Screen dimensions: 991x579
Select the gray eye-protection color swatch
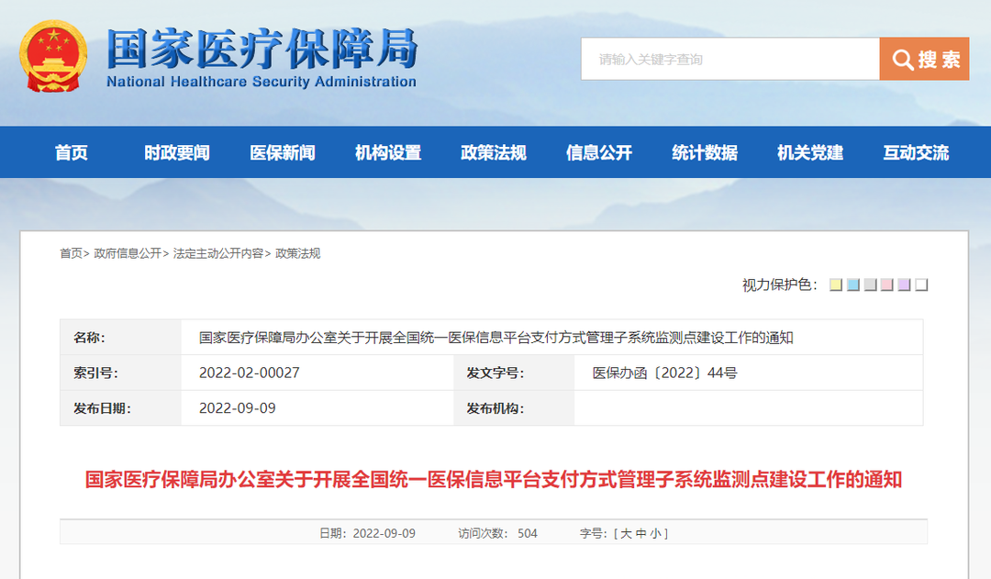pos(870,285)
